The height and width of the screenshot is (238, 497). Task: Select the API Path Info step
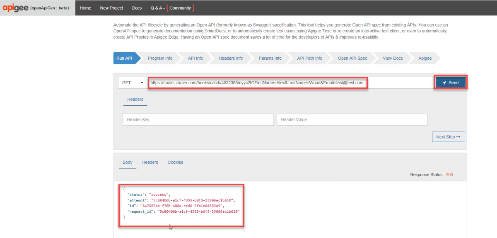(309, 58)
